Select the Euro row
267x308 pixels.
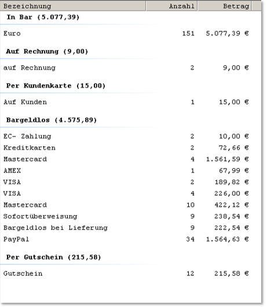tap(130, 33)
